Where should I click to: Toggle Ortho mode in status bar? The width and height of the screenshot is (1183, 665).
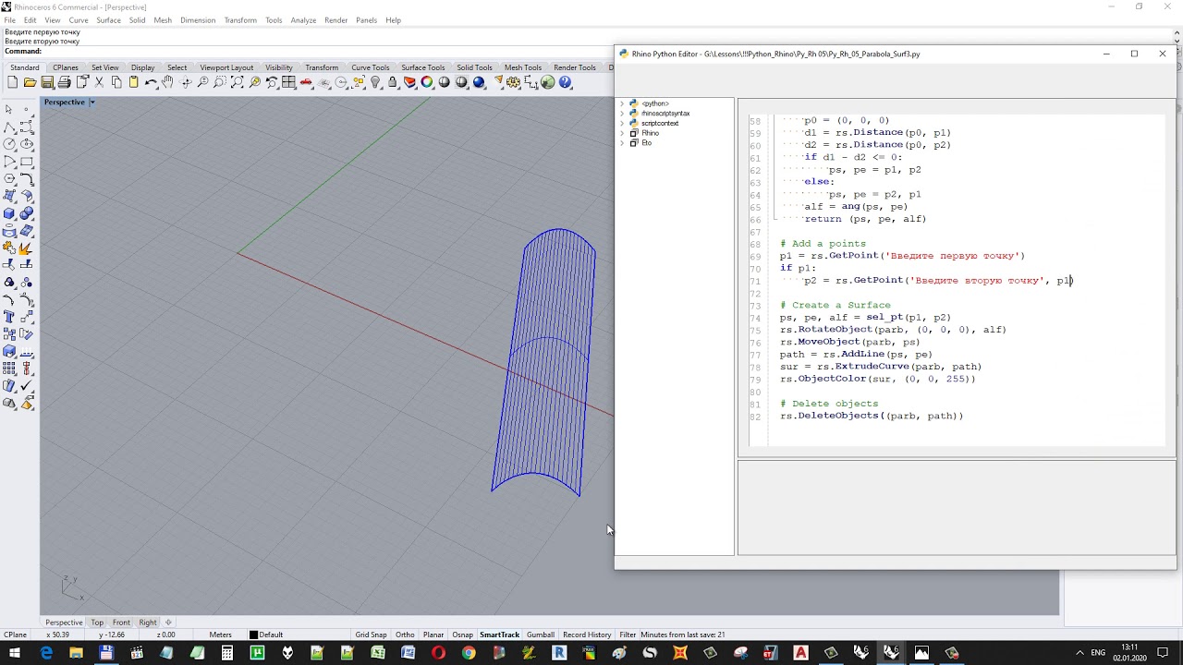pyautogui.click(x=405, y=635)
